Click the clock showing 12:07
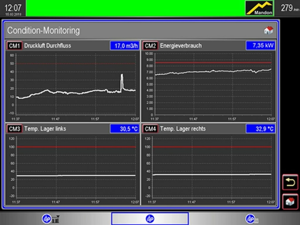Screen dimensions: 300x225 pos(12,8)
